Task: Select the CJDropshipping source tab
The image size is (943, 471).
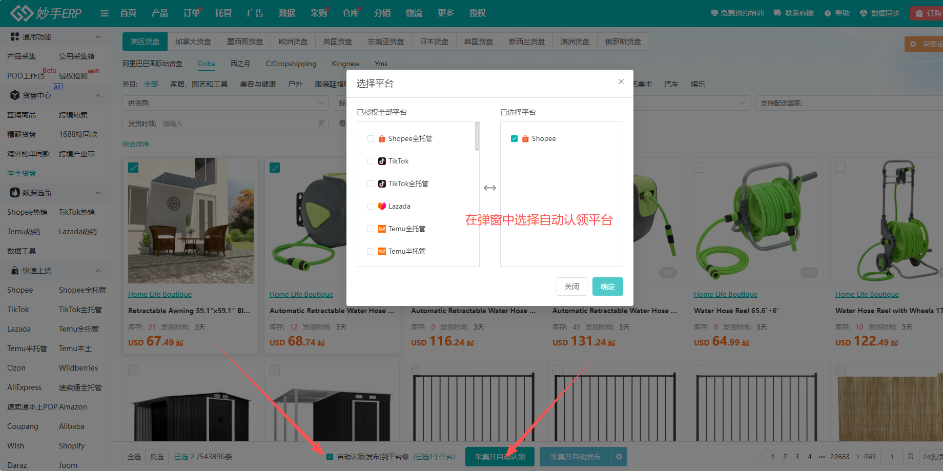Action: click(291, 64)
